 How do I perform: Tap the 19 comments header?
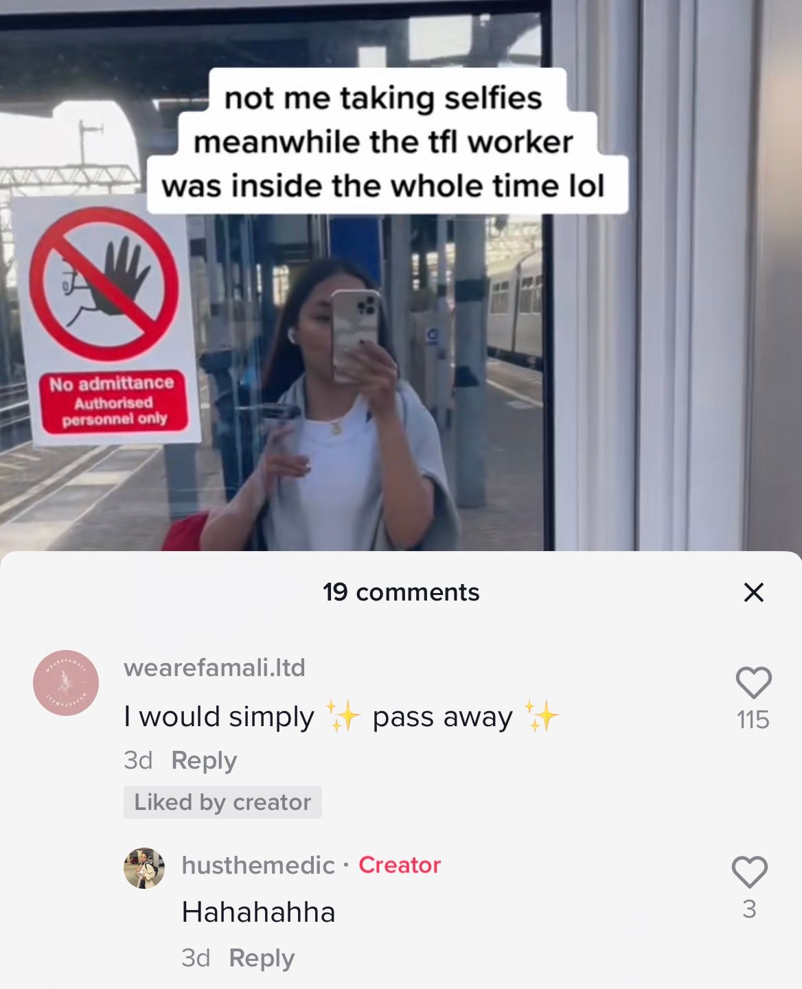point(401,592)
